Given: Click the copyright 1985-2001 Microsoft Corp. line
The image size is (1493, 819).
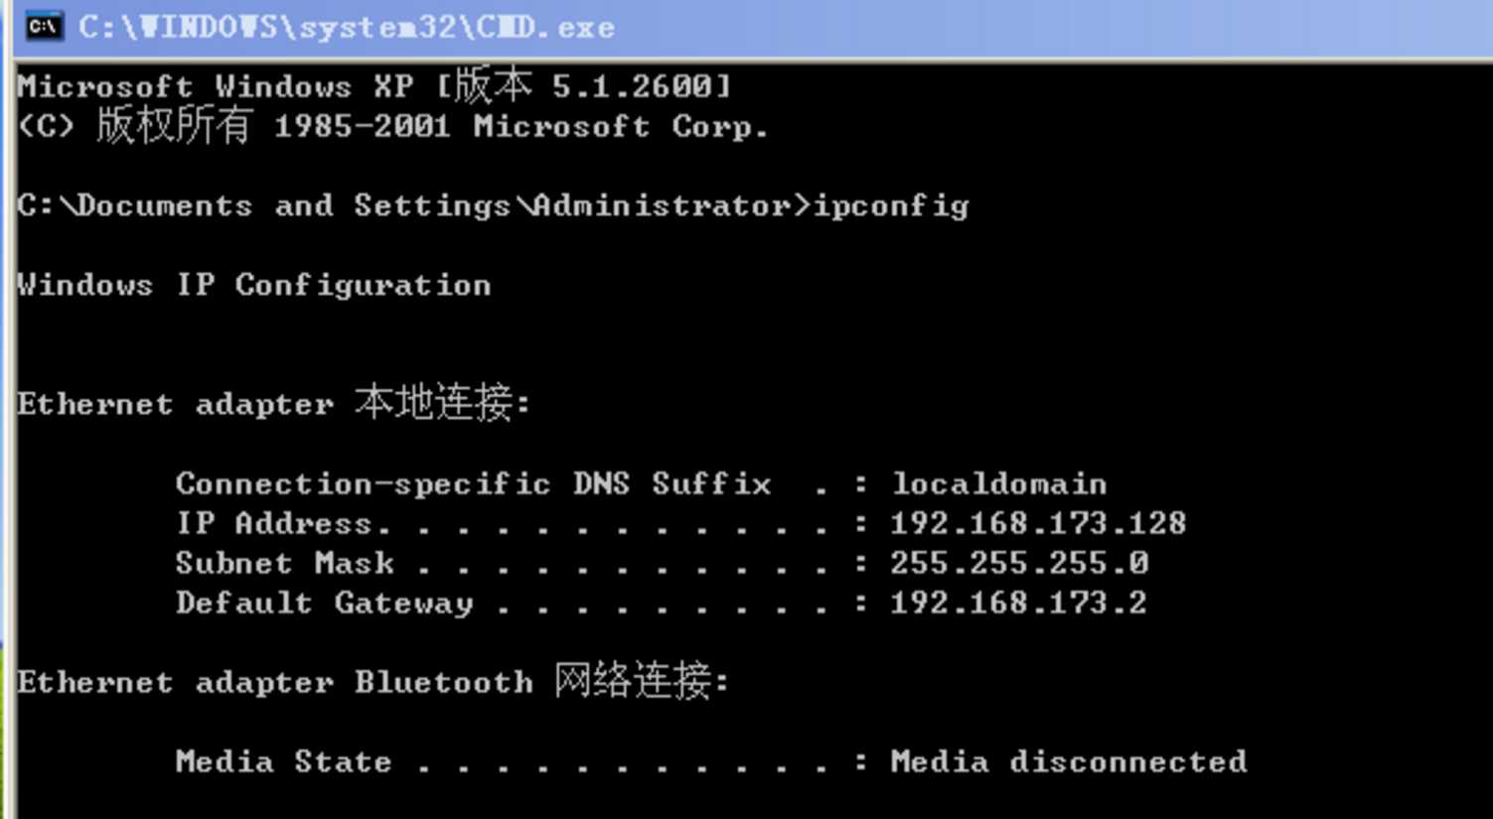Looking at the screenshot, I should [x=393, y=126].
